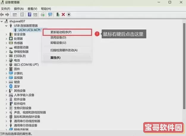The width and height of the screenshot is (186, 136).
Task: Click the back arrow toolbar icon
Action: pos(2,14)
